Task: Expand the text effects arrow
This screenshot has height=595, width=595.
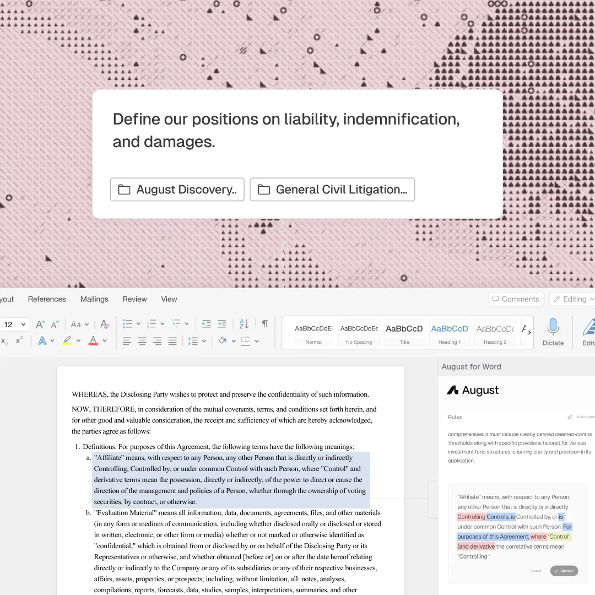Action: tap(52, 341)
